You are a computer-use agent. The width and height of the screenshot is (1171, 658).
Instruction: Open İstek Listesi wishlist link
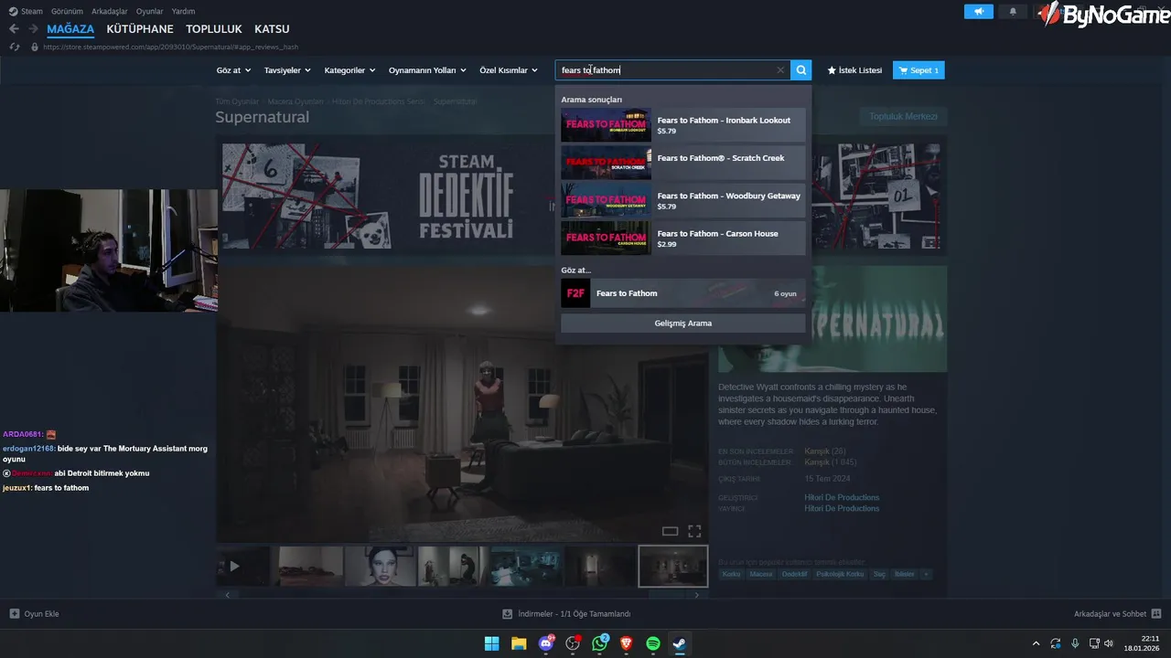click(854, 70)
